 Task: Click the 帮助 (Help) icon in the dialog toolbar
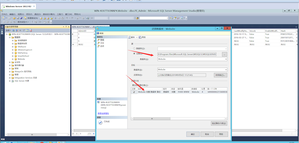point(140,37)
